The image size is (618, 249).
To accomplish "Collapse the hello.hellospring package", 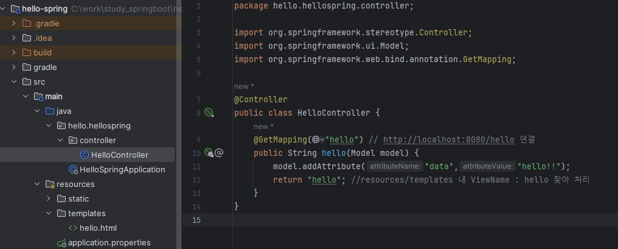I will coord(49,125).
